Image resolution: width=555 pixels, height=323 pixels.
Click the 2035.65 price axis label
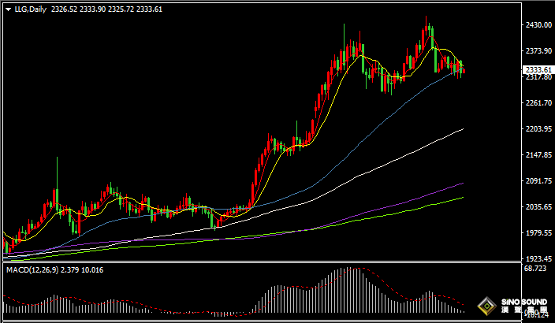[x=537, y=207]
